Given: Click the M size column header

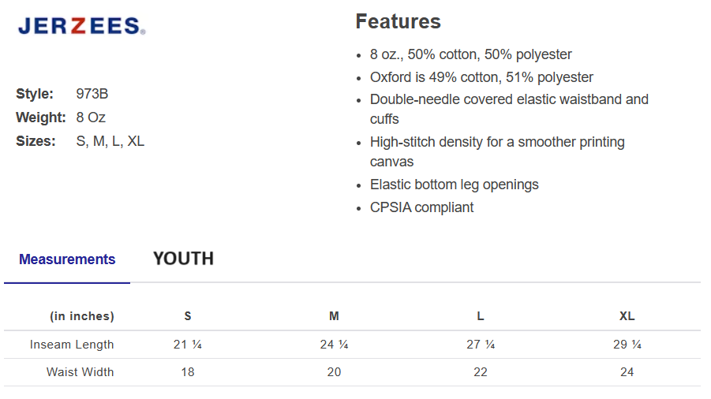Looking at the screenshot, I should [x=334, y=316].
